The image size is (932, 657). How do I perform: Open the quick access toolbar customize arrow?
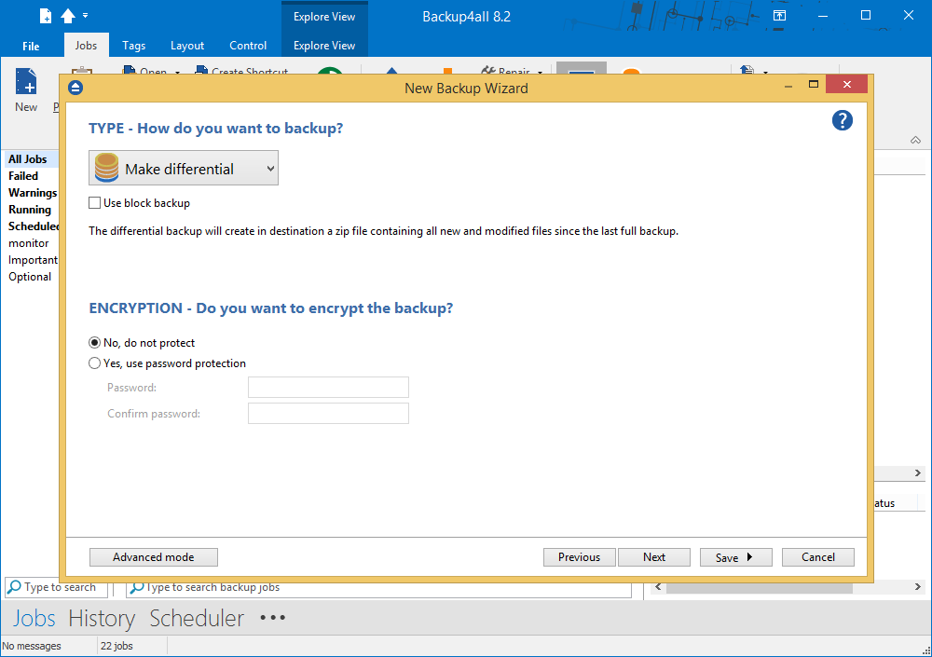click(86, 16)
